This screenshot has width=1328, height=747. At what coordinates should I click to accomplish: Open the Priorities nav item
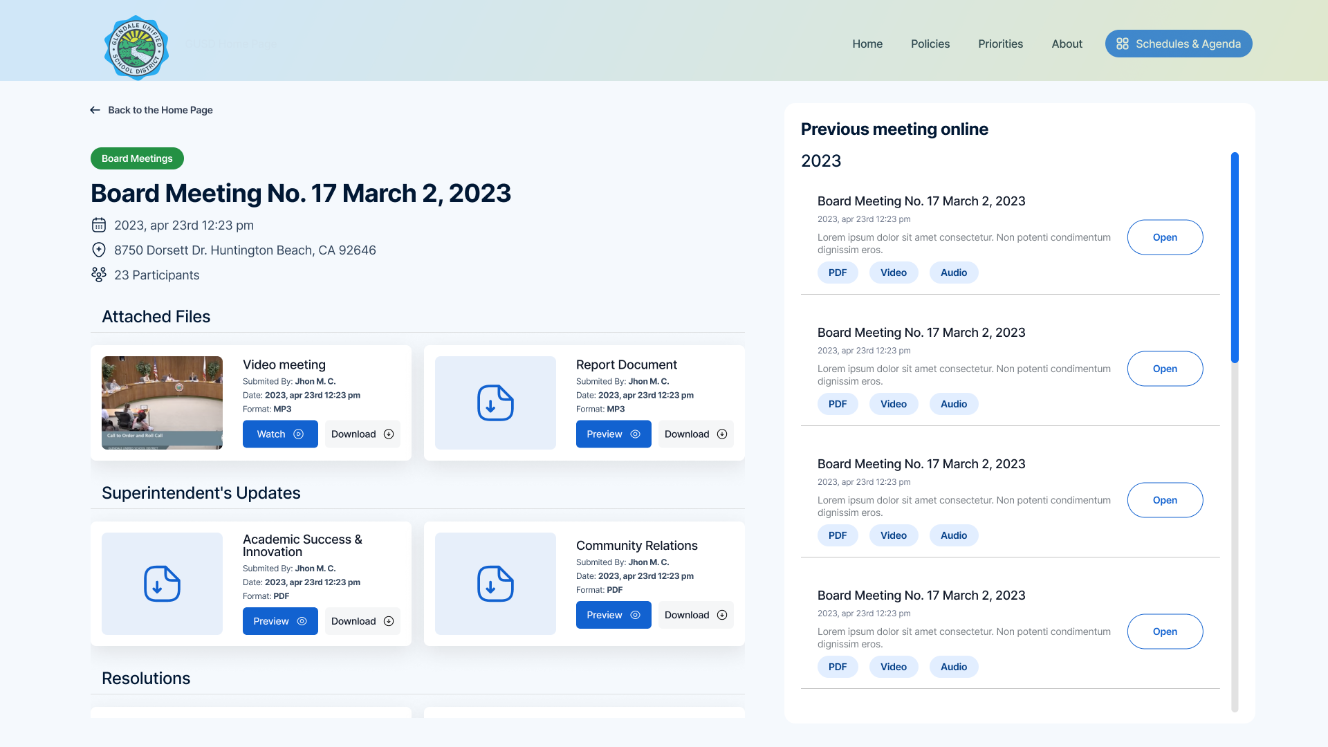tap(1000, 44)
